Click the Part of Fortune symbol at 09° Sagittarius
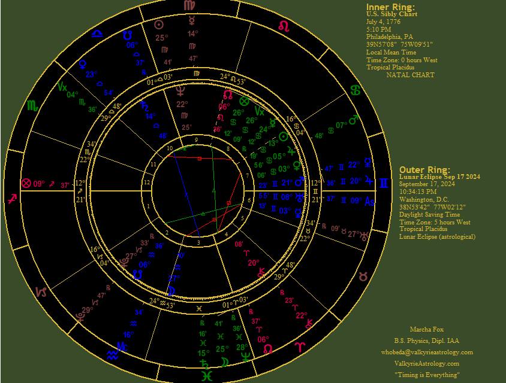 point(26,184)
